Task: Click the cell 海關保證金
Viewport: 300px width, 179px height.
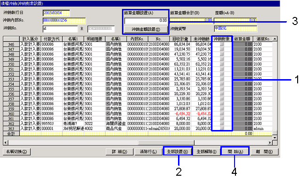Action: click(116, 123)
